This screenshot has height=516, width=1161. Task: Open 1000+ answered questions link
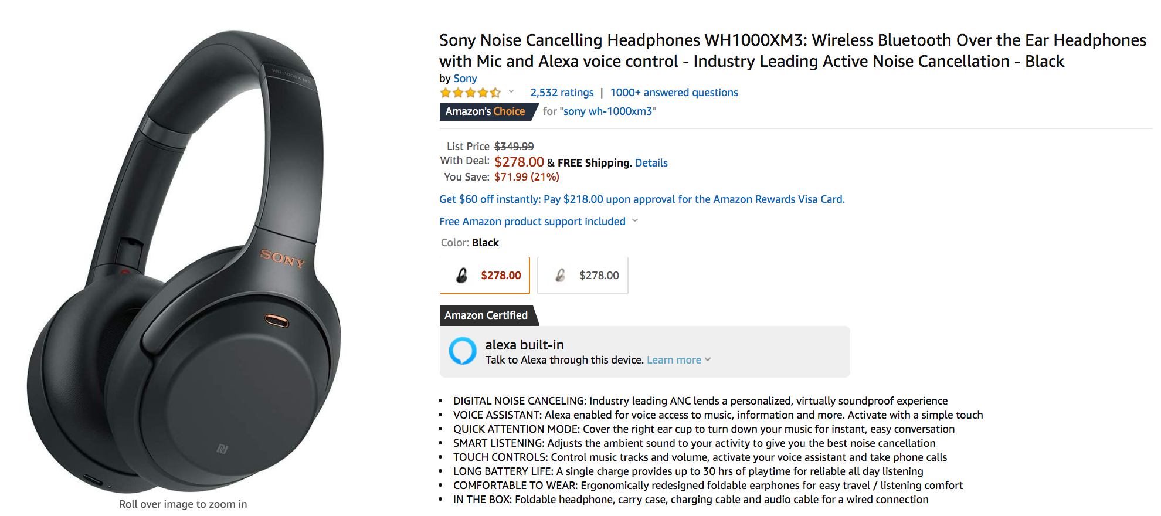pyautogui.click(x=674, y=93)
